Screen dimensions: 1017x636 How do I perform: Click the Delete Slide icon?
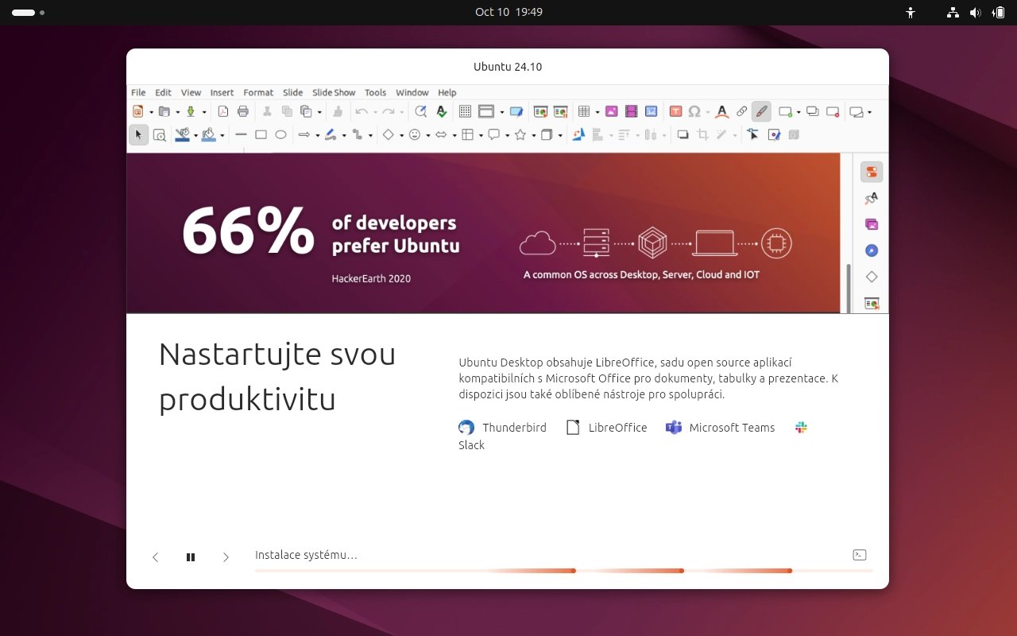point(833,111)
